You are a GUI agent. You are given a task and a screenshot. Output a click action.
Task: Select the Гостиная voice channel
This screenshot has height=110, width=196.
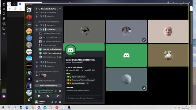tap(48, 25)
